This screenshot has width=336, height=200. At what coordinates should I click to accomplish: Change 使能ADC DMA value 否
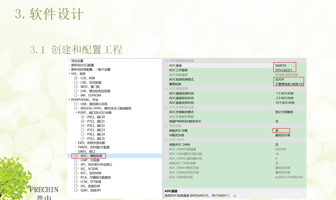[x=277, y=145]
